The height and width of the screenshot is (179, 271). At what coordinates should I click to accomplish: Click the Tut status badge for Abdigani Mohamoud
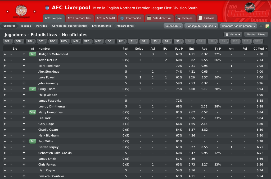pos(33,54)
